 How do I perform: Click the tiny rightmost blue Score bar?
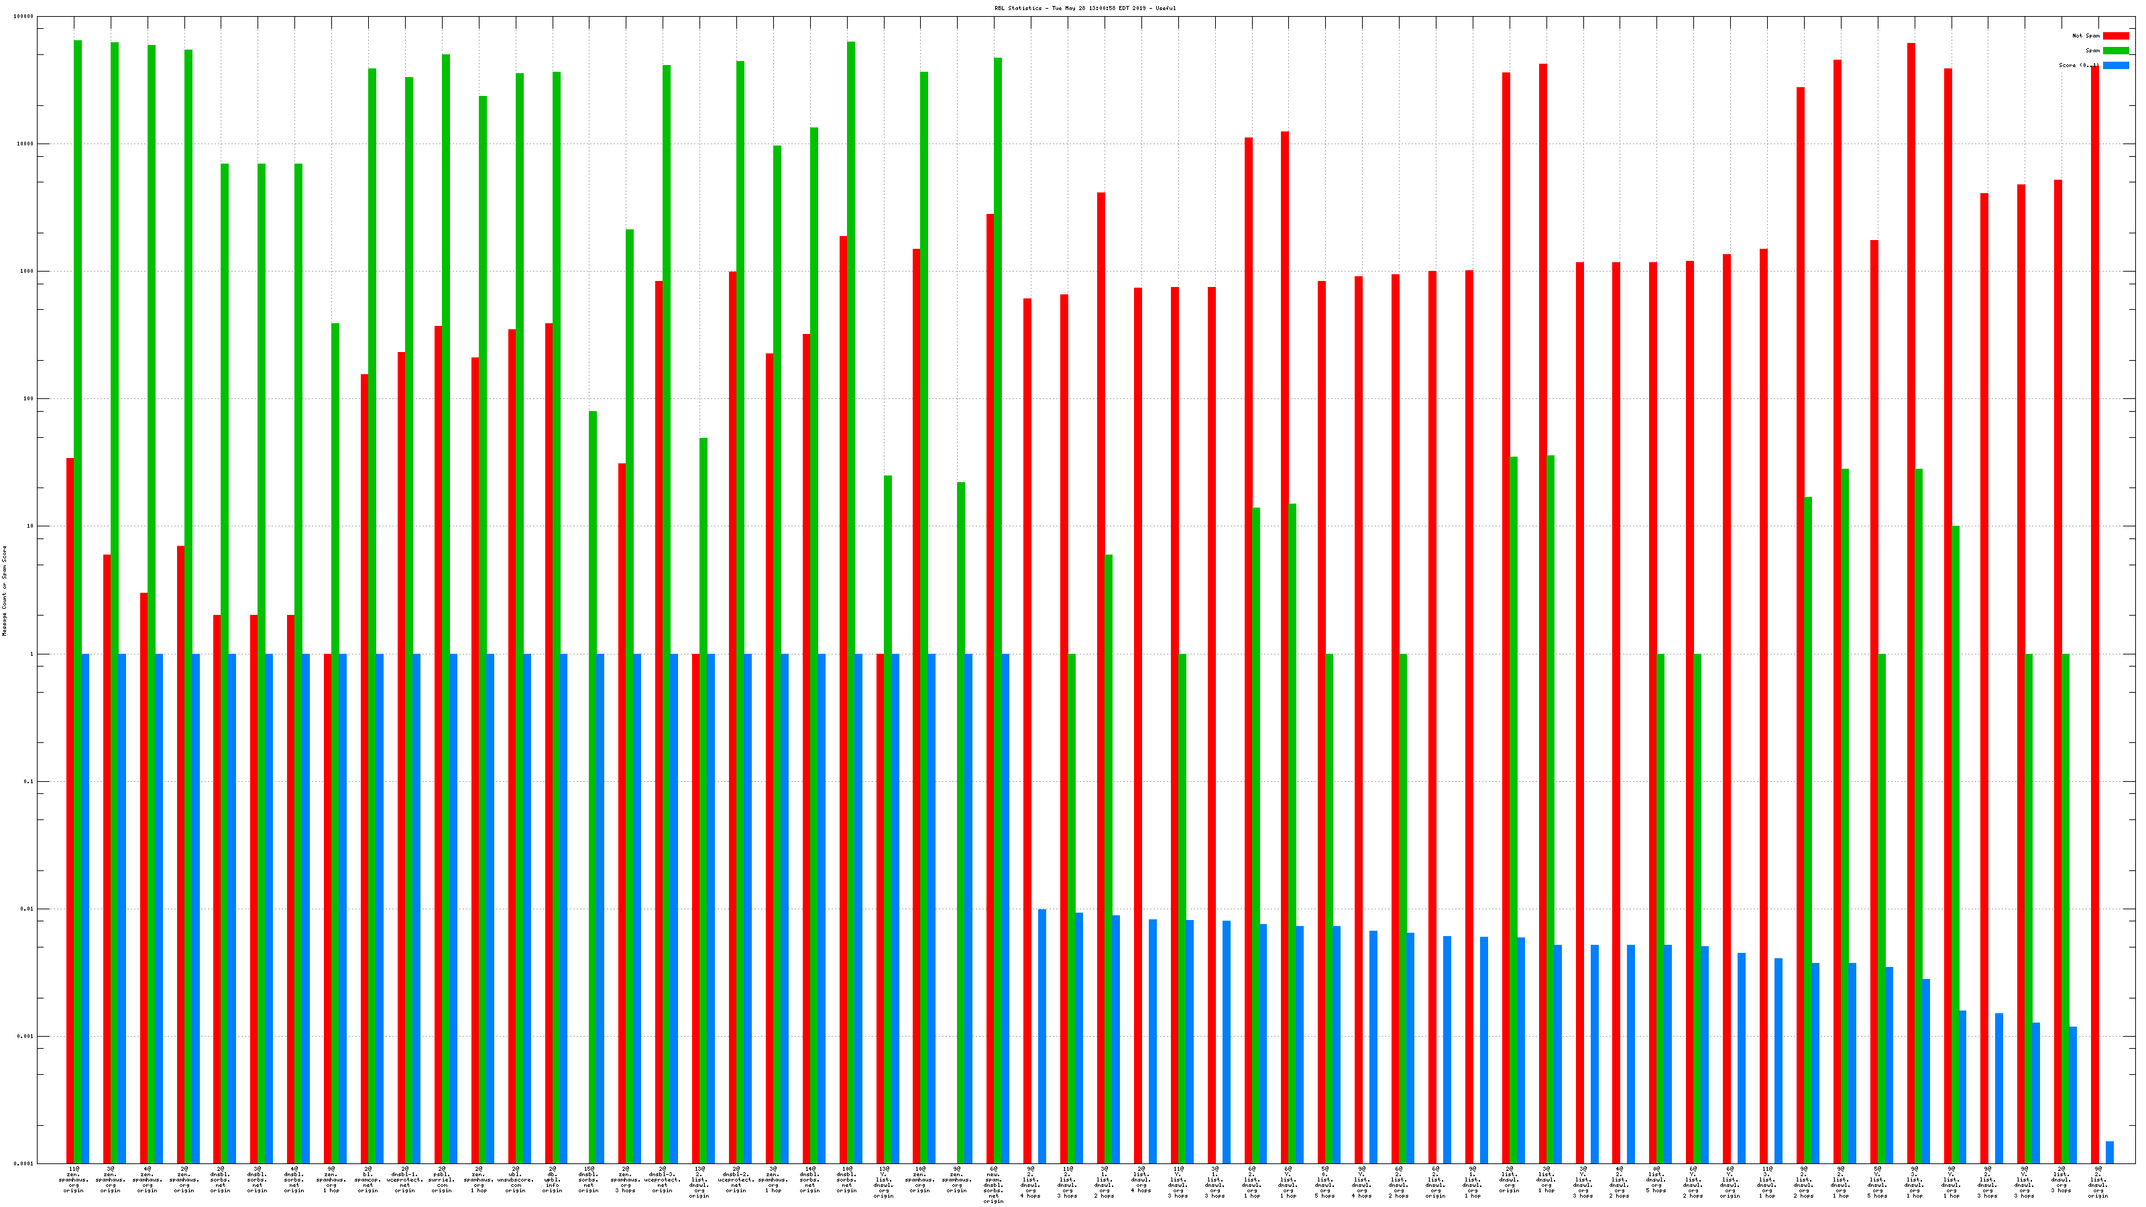[x=2109, y=1152]
